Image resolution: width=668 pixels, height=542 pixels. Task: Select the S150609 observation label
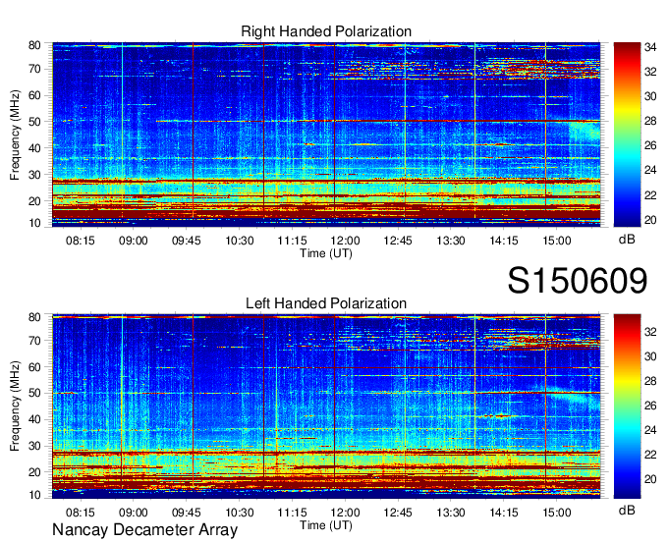point(578,281)
